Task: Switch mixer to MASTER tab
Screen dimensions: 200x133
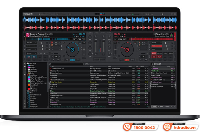Action: pyautogui.click(x=109, y=33)
